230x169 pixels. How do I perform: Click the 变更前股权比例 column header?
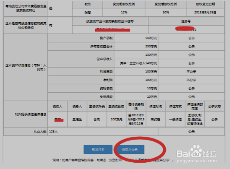tap(124, 4)
